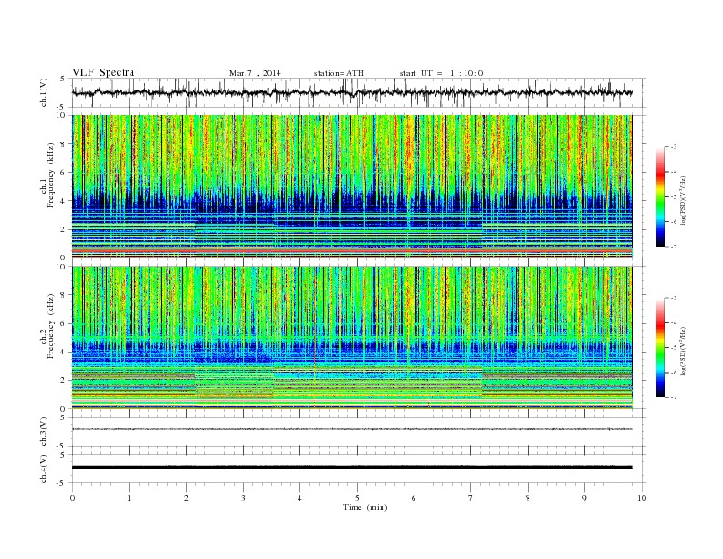This screenshot has height=559, width=723.
Task: Click the "-7" label on ch.2 colorbar
Action: pyautogui.click(x=673, y=397)
